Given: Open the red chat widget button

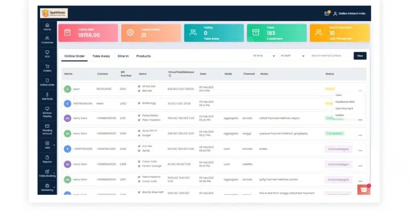Looking at the screenshot, I should 364,190.
